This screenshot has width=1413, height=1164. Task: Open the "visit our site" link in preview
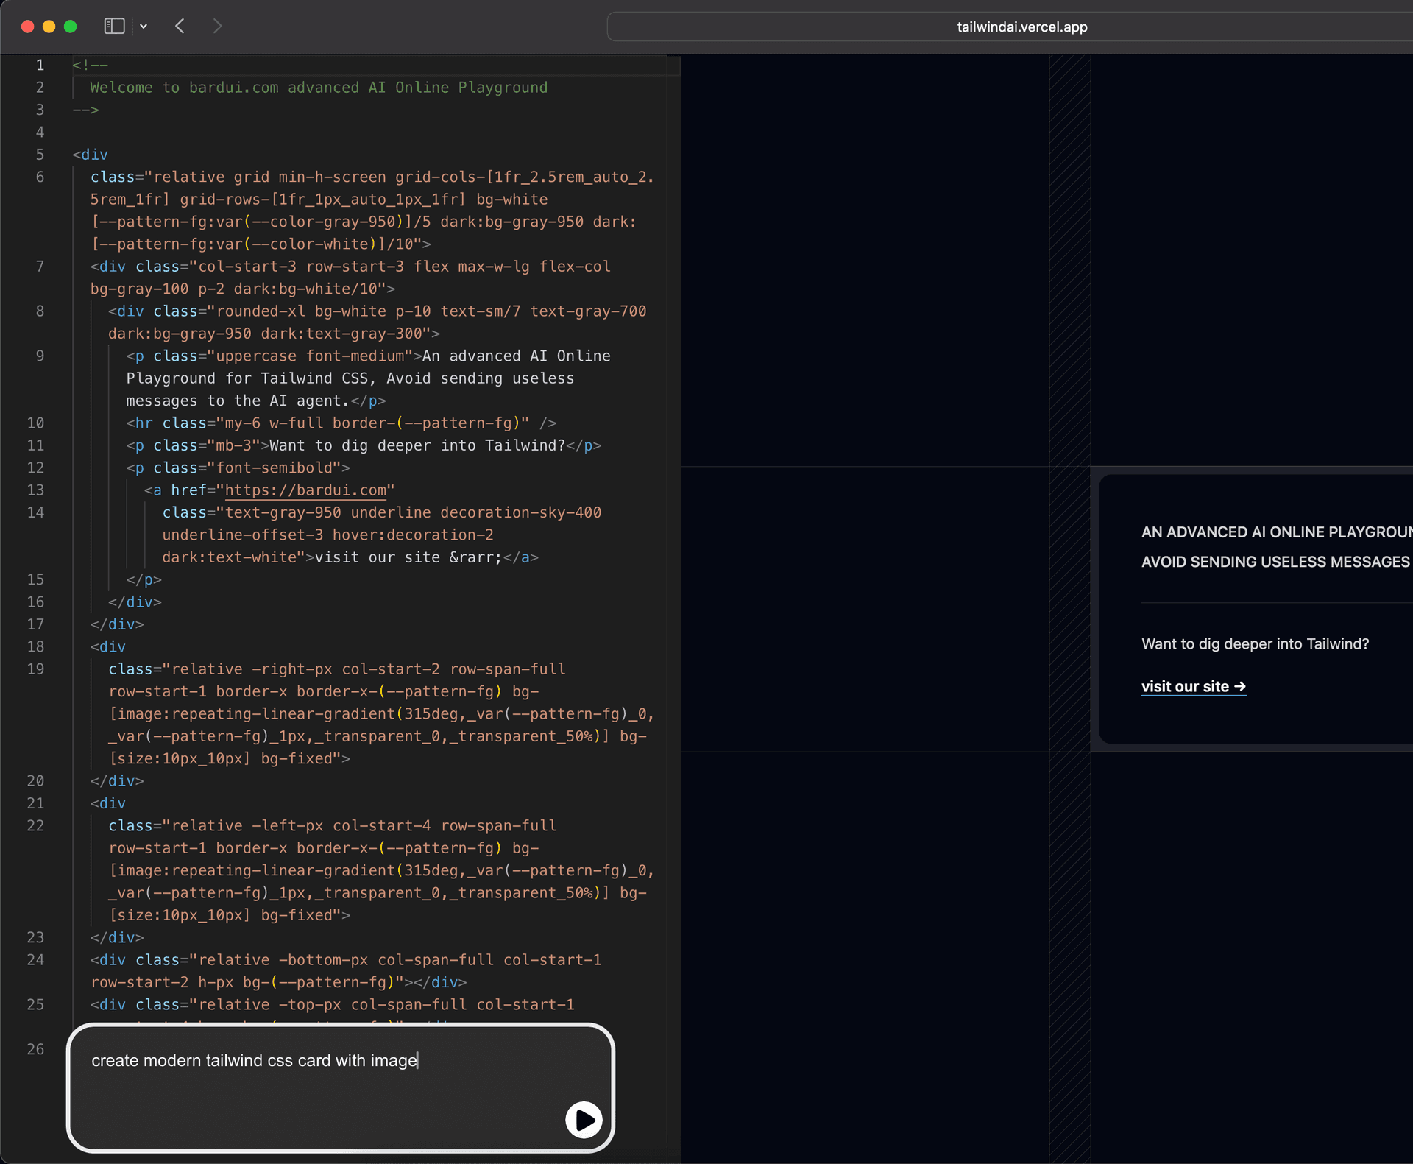click(x=1186, y=686)
